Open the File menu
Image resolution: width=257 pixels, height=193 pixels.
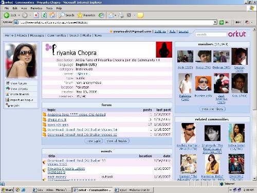(7, 8)
